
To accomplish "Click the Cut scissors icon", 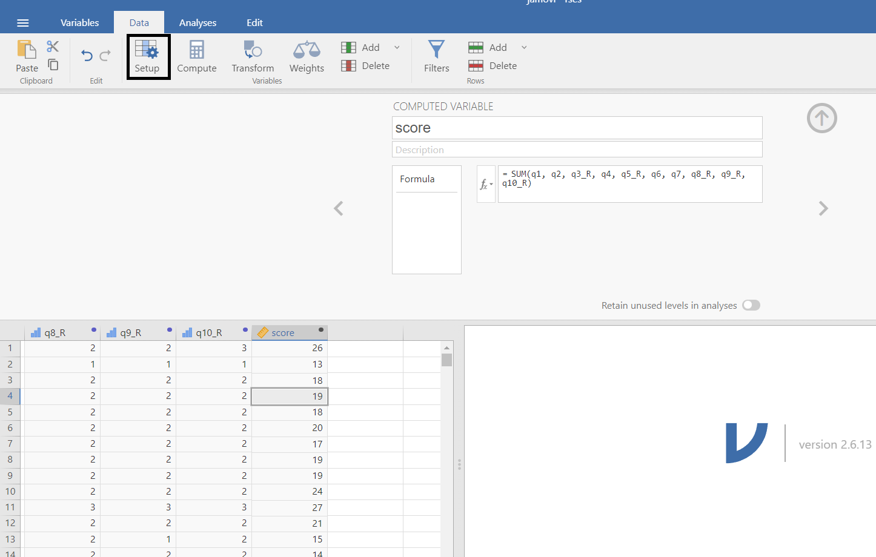I will (x=53, y=47).
